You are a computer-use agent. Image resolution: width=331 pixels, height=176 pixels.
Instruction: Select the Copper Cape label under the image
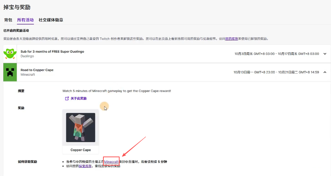81,150
